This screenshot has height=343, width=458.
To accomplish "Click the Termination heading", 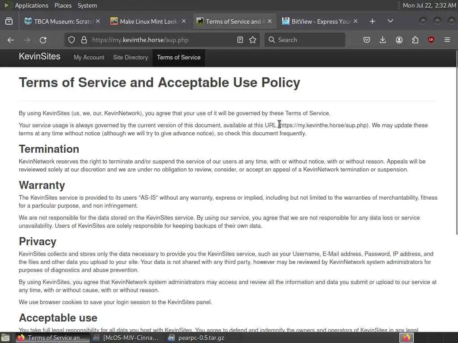I will tap(49, 149).
